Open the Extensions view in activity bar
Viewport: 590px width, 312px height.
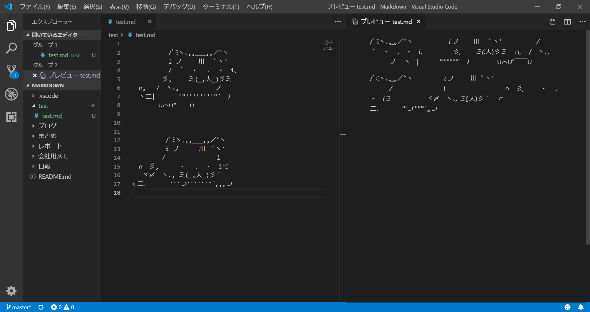[11, 117]
